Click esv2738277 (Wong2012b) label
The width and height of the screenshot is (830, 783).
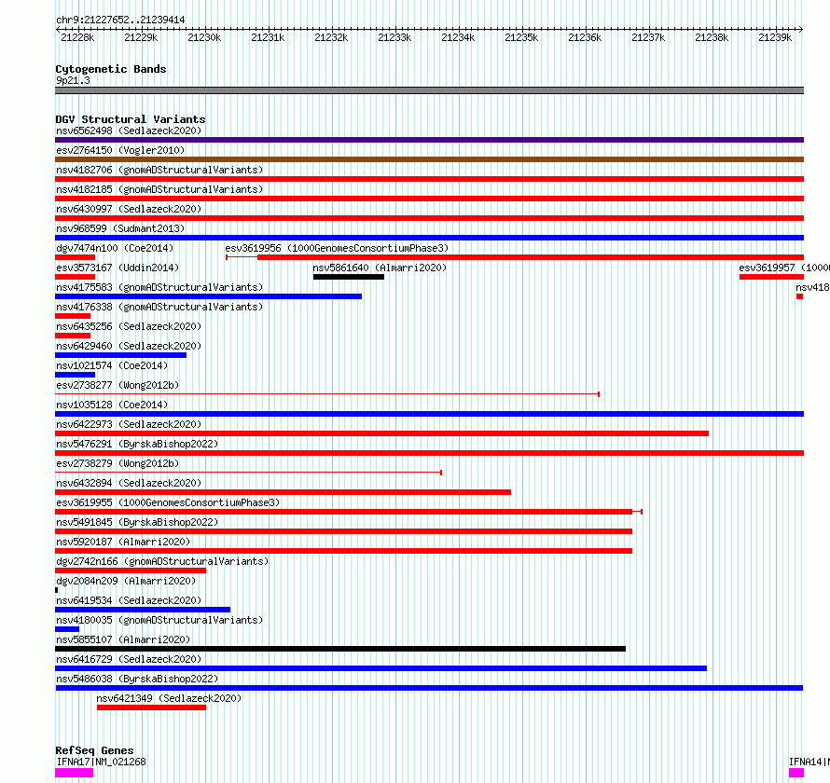pyautogui.click(x=118, y=385)
